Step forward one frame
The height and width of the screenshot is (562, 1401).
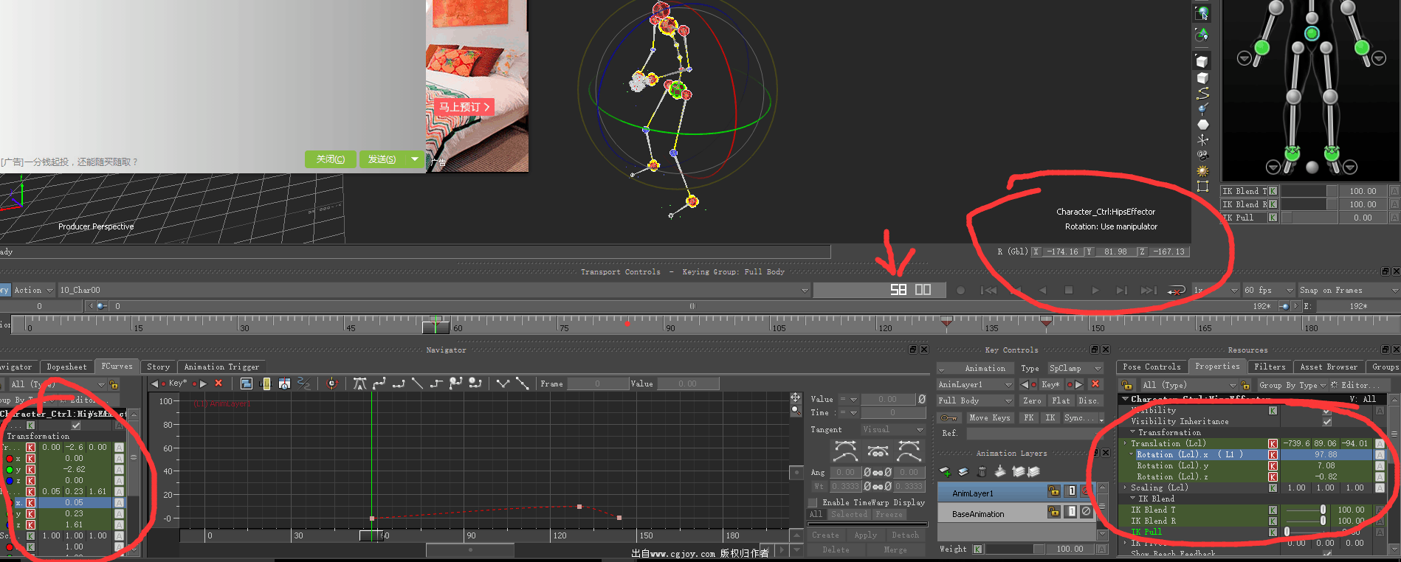(x=1122, y=291)
